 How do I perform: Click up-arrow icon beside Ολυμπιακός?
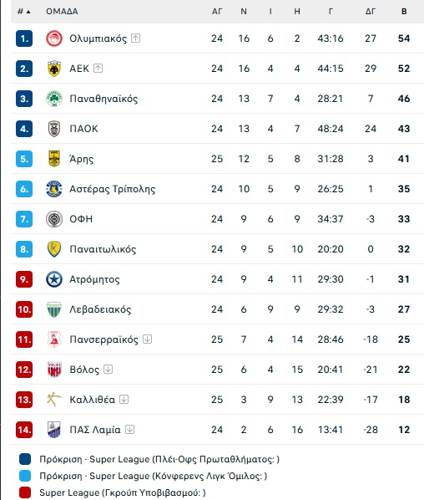pyautogui.click(x=135, y=38)
